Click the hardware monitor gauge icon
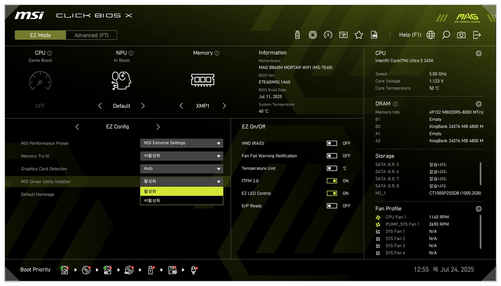Viewport: 501px width, 286px height. coord(328,35)
